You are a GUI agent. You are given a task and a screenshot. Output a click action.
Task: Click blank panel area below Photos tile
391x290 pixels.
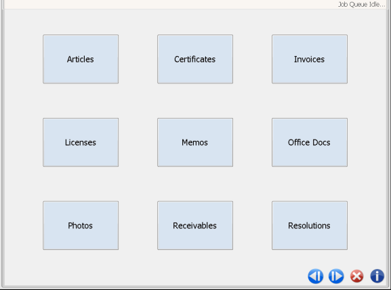pos(81,267)
